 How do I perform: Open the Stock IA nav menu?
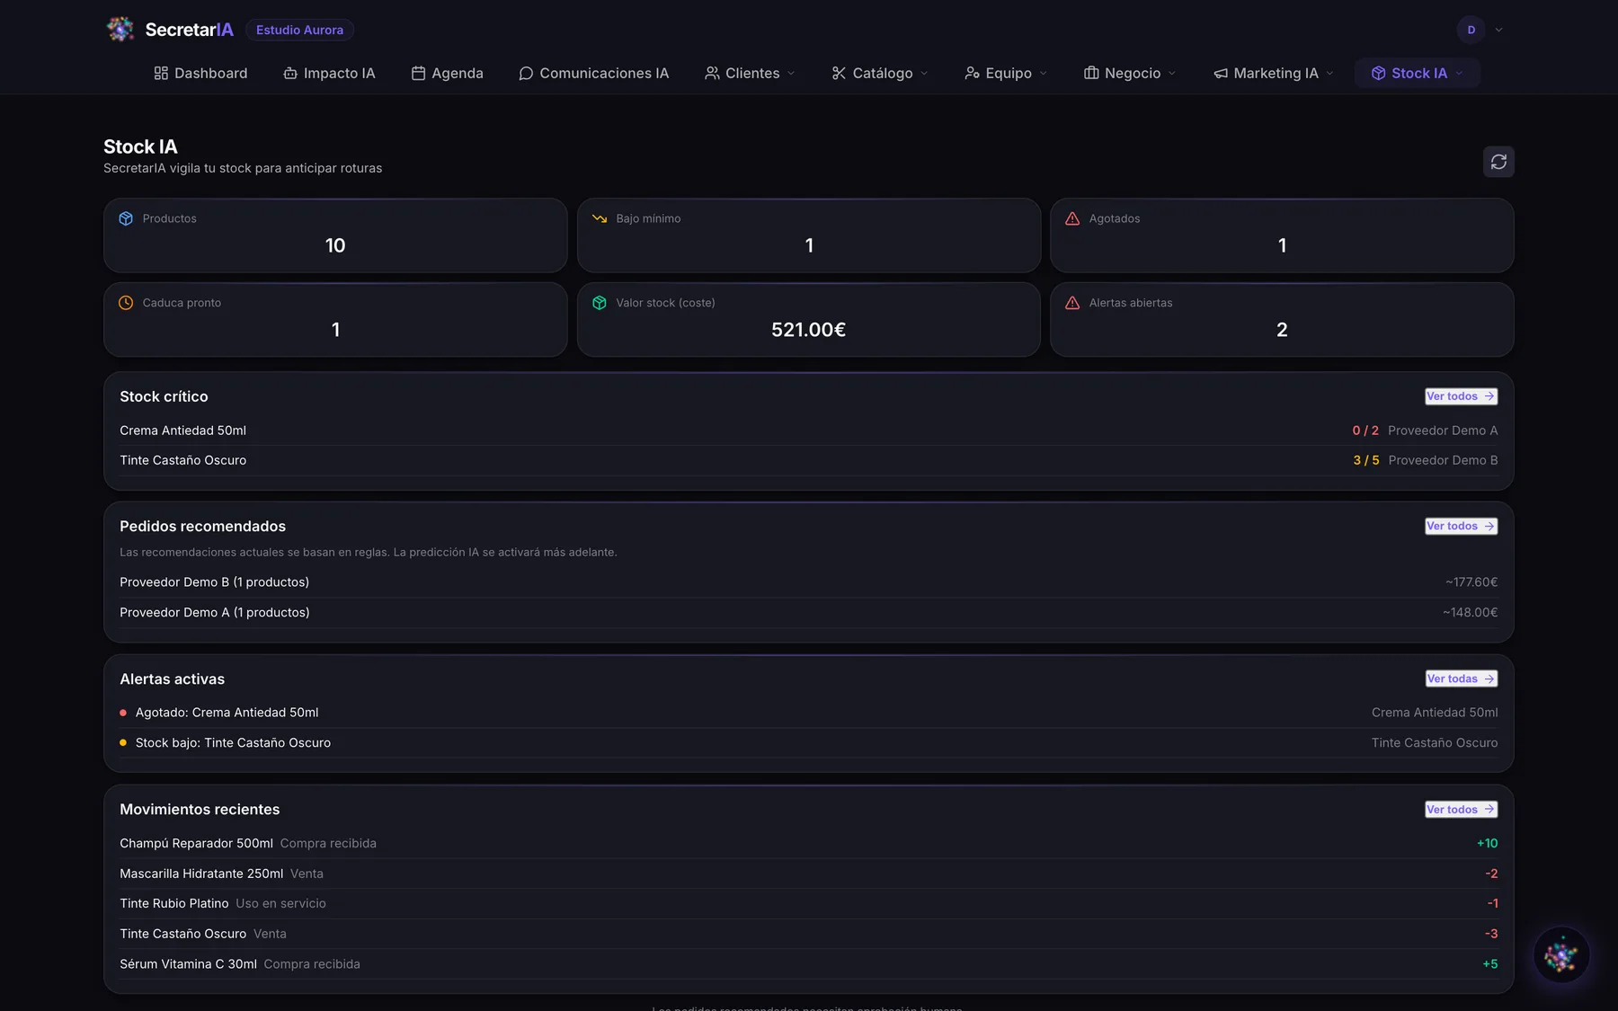coord(1417,73)
